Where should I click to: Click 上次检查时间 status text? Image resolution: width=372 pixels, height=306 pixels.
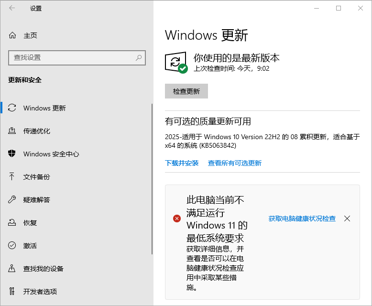coord(231,68)
